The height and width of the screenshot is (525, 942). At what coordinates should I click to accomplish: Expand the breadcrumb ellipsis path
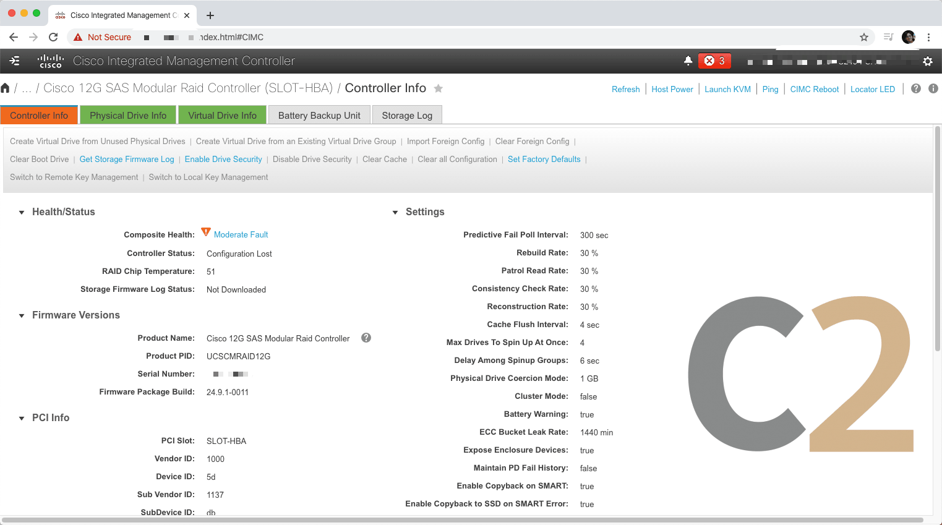[x=27, y=88]
